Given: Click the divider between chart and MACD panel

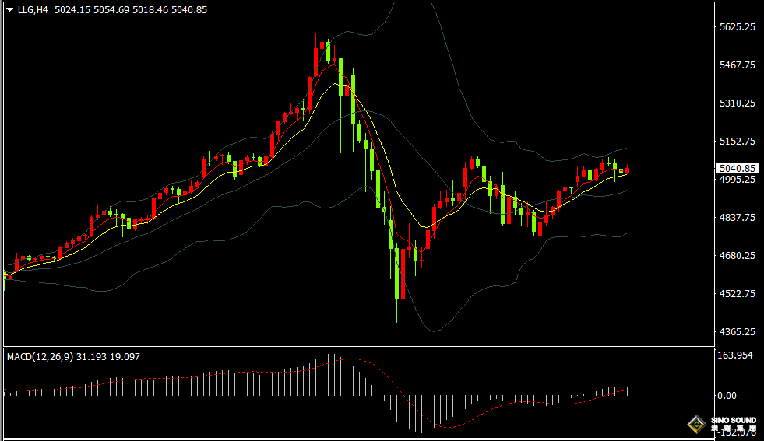Looking at the screenshot, I should [358, 347].
